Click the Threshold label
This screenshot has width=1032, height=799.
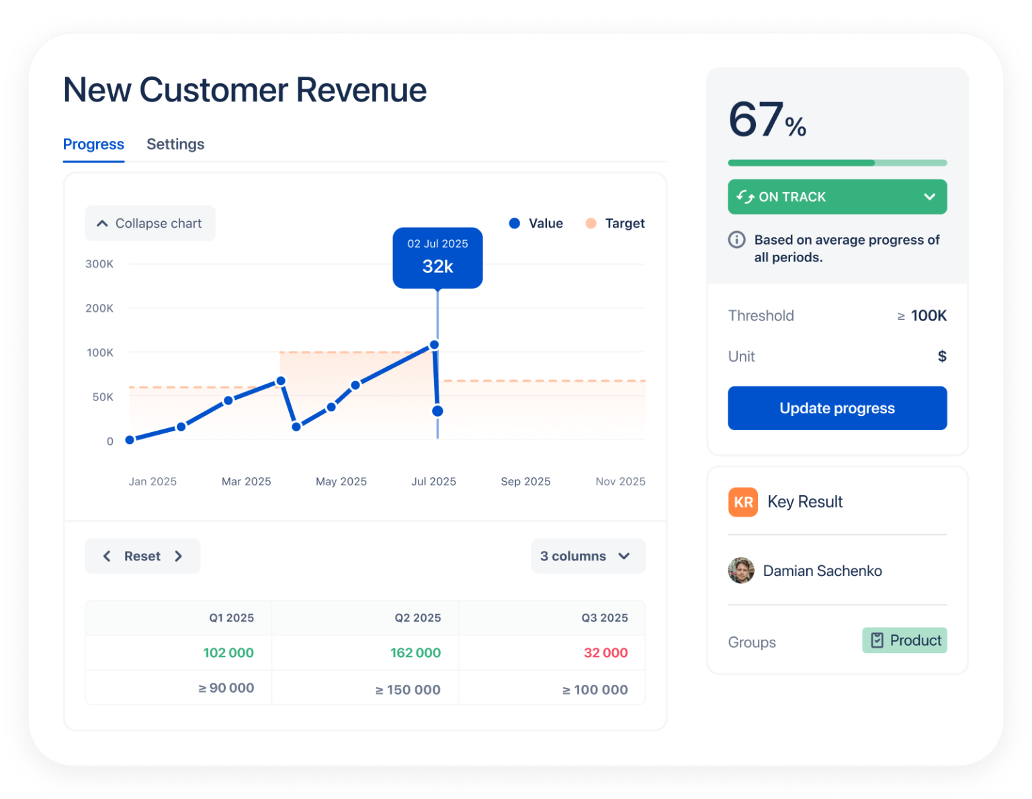[x=761, y=316]
